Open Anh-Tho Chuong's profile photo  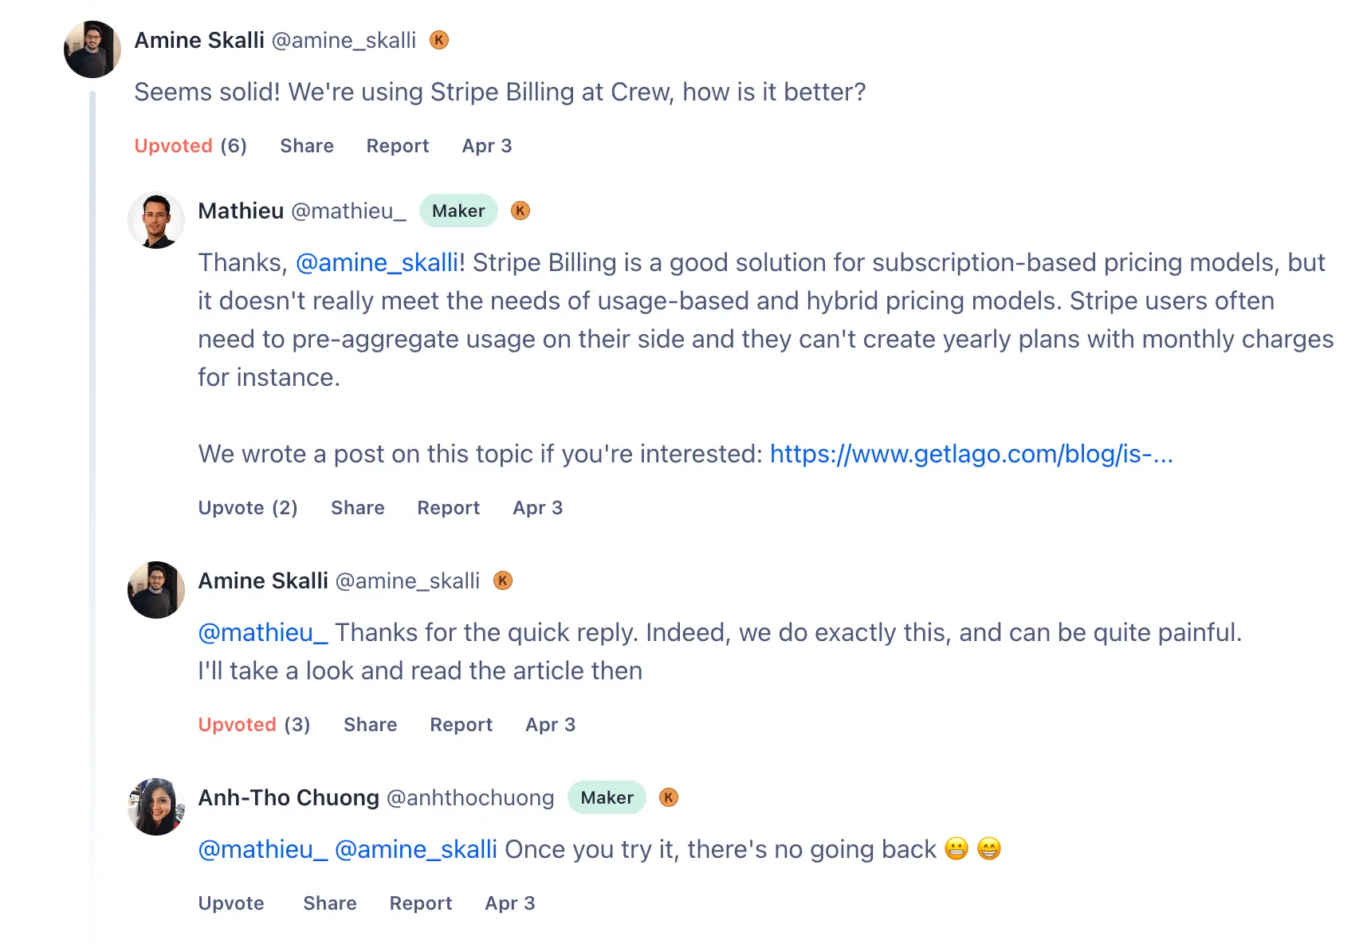click(x=156, y=807)
